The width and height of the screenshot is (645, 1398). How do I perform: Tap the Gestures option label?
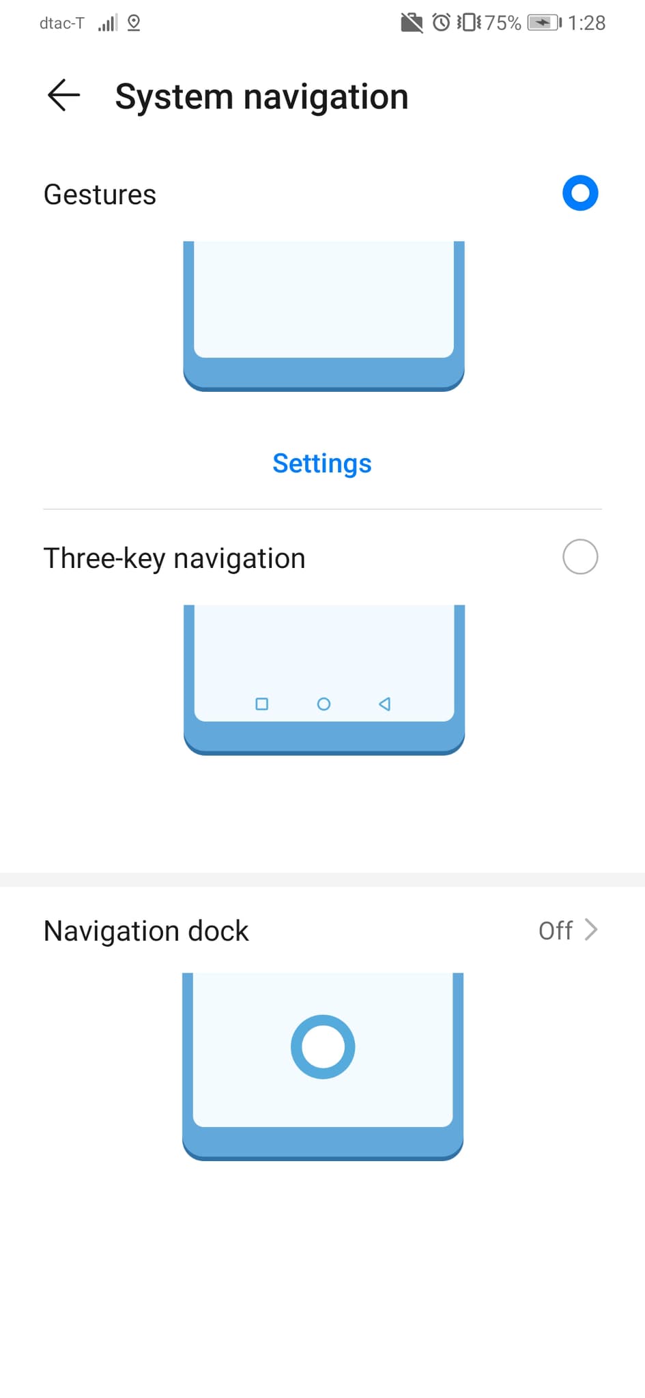100,195
